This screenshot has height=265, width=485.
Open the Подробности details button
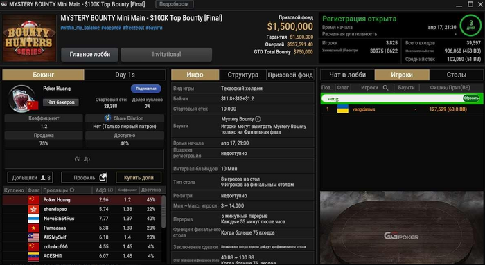tap(174, 4)
